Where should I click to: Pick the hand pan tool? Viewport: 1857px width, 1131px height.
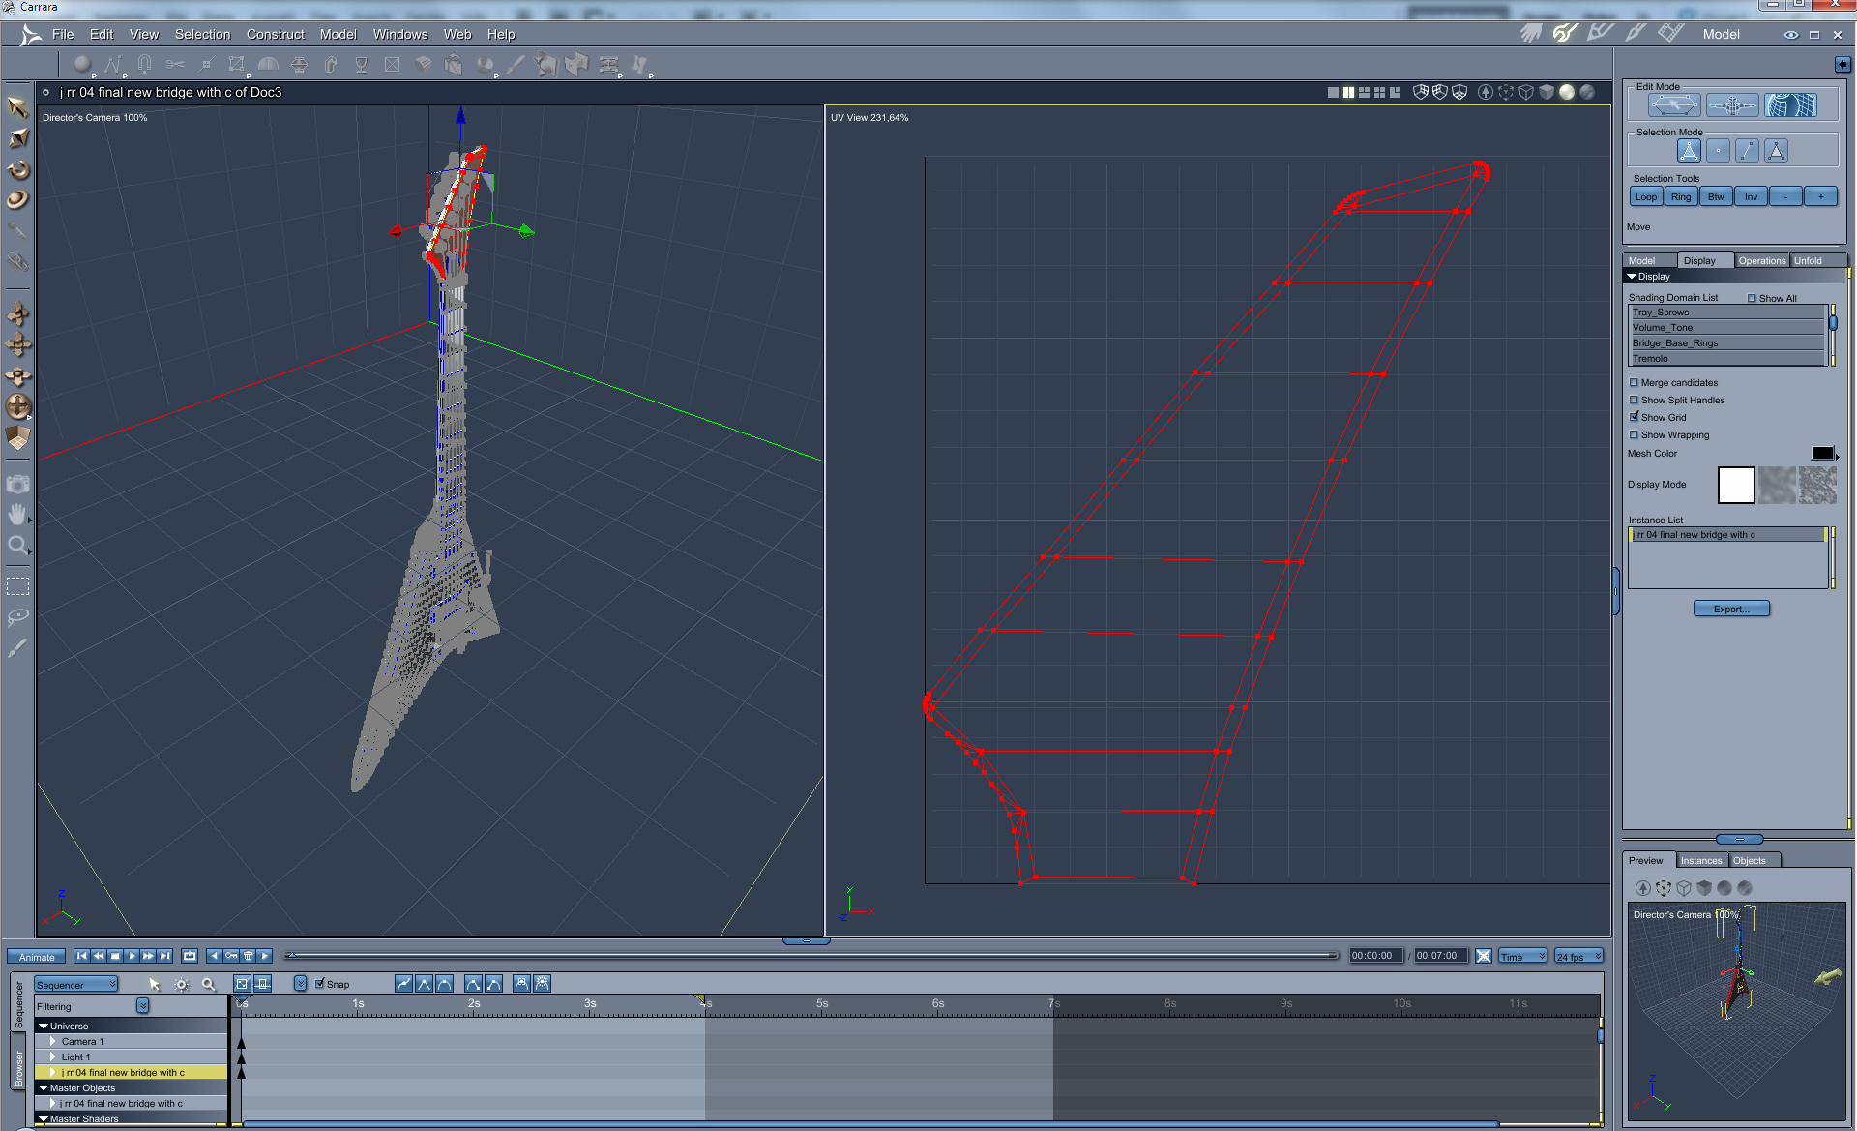(x=17, y=515)
